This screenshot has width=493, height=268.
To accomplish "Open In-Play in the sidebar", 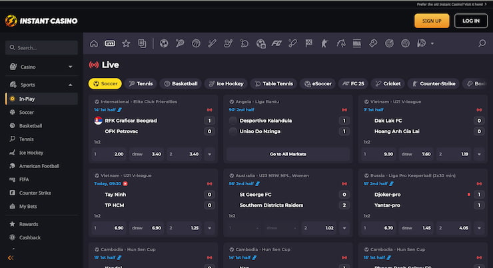I will pyautogui.click(x=41, y=99).
